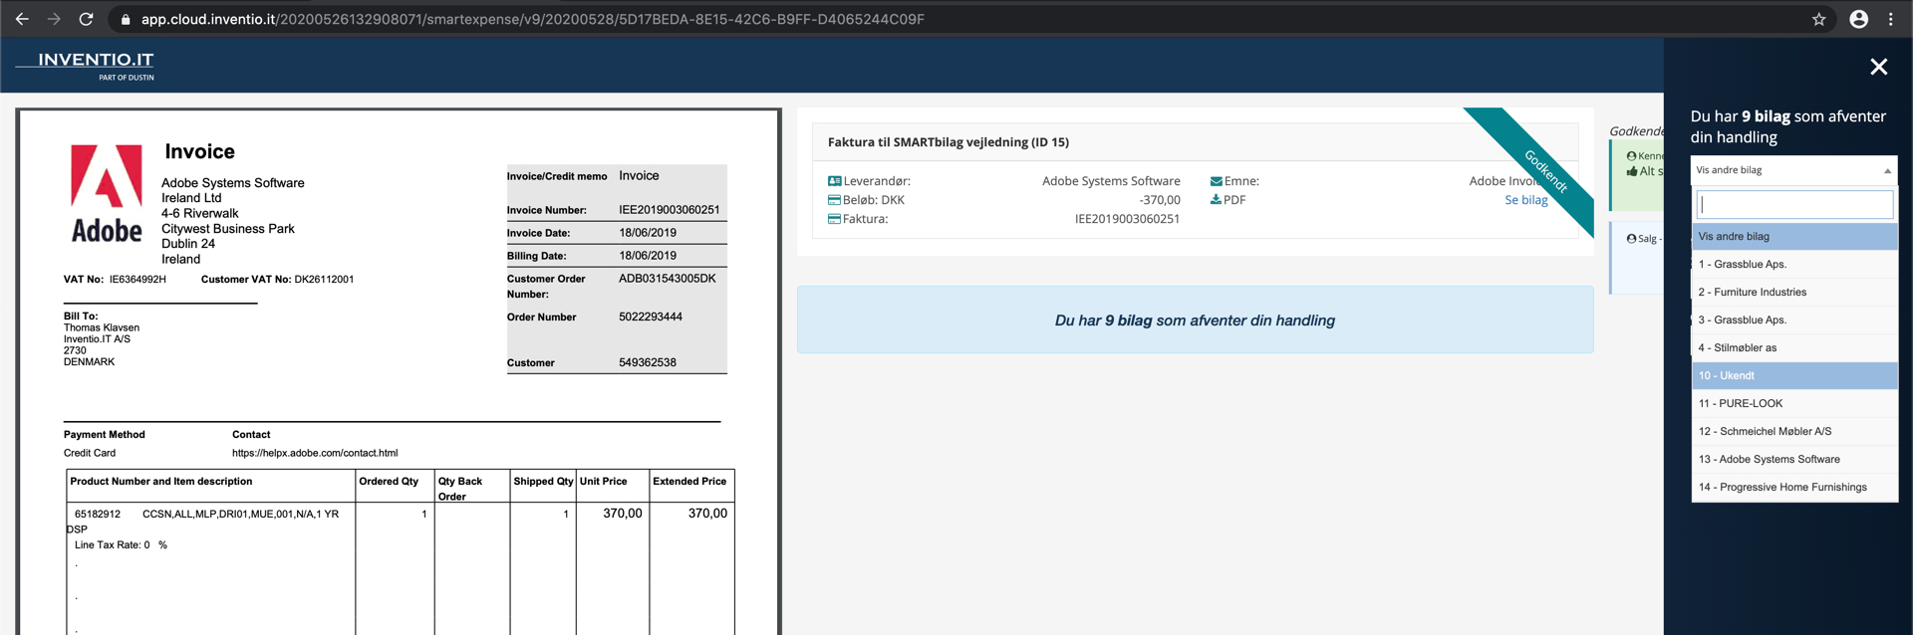Click the -370,00 amount in the Faktura card
The width and height of the screenshot is (1913, 635).
coord(1160,200)
